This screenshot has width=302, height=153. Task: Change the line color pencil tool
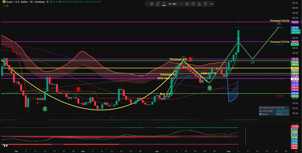coord(158,4)
